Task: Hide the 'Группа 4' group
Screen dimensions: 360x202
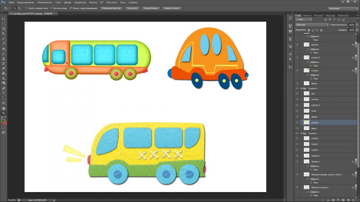Action: tap(297, 88)
